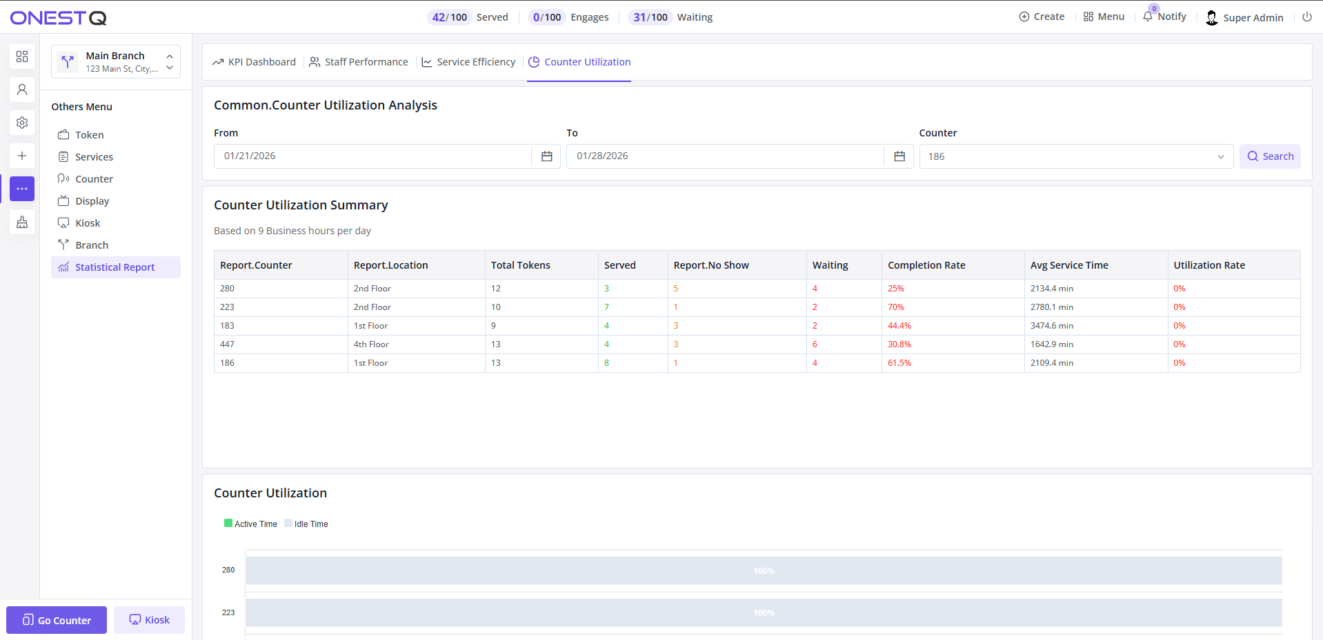This screenshot has height=640, width=1323.
Task: Click the Utilization Rate column header
Action: (1234, 265)
